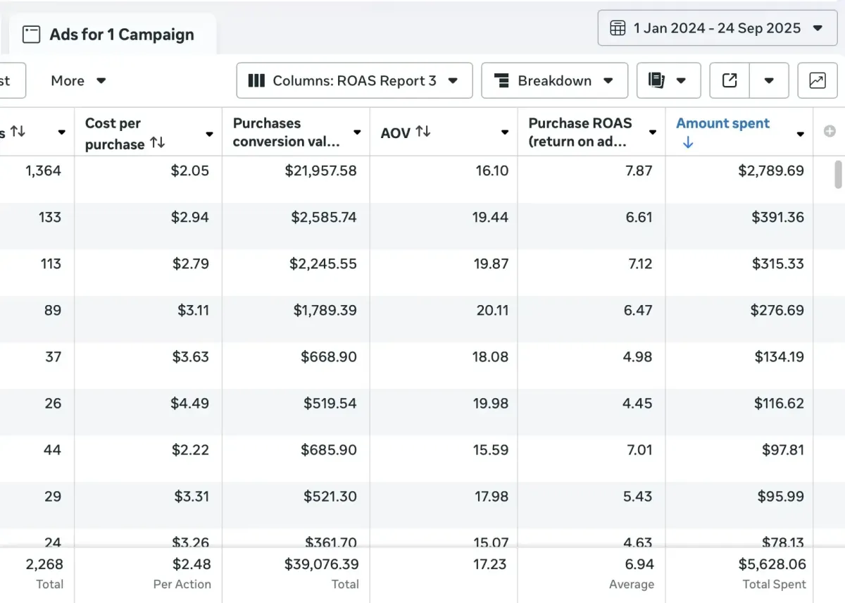The width and height of the screenshot is (845, 603).
Task: Expand the Breakdown dropdown
Action: 554,81
